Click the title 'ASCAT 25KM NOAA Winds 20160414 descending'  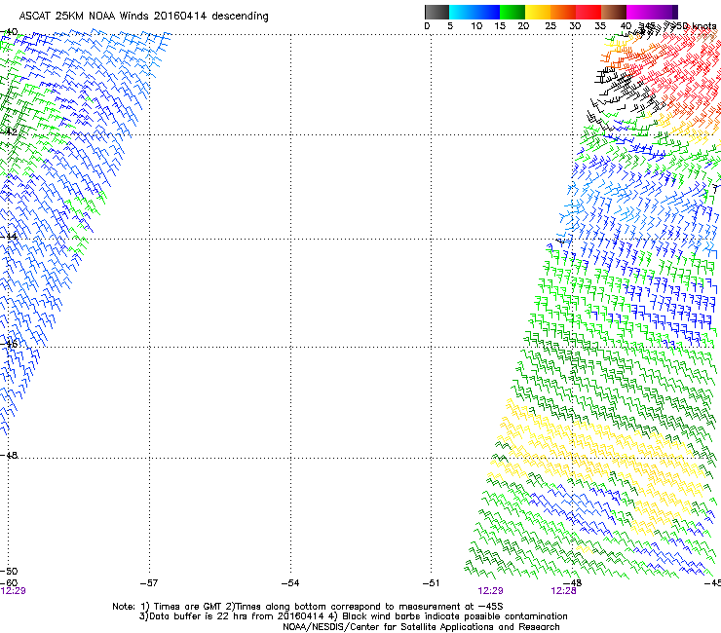(143, 17)
